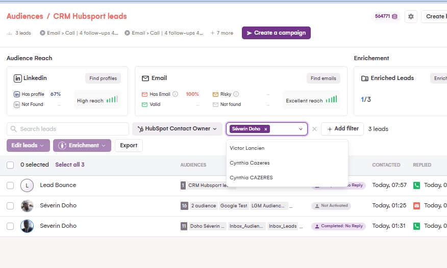Viewport: 447px width, 268px height.
Task: Click the Risky info icon
Action: pyautogui.click(x=236, y=94)
